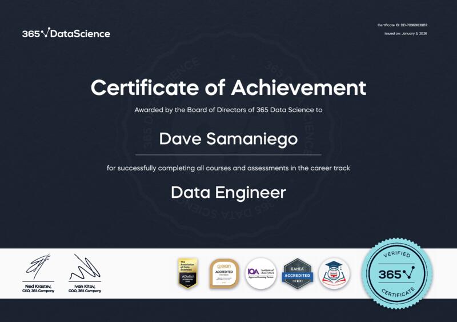
Task: Click the 365 Data Science logo
Action: point(66,33)
